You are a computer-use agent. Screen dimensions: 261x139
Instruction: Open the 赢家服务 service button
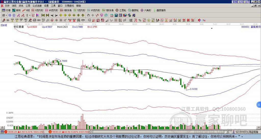click(160, 10)
